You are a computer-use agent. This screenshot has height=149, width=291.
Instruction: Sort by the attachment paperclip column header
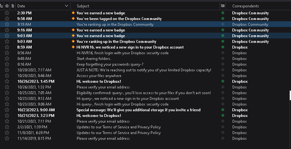tap(13, 6)
